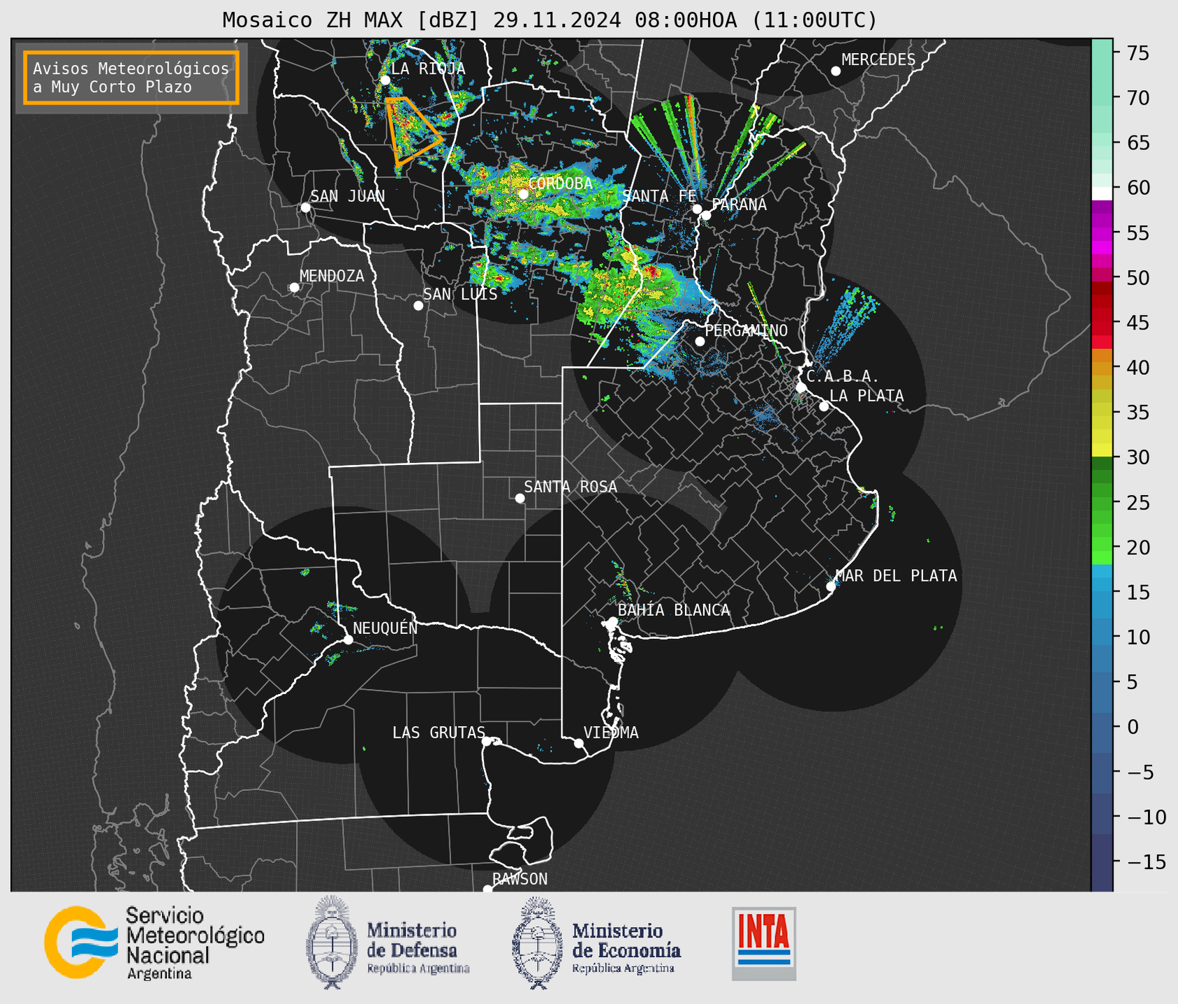Click the SANTA ROSA label text
This screenshot has height=1004, width=1178.
570,487
